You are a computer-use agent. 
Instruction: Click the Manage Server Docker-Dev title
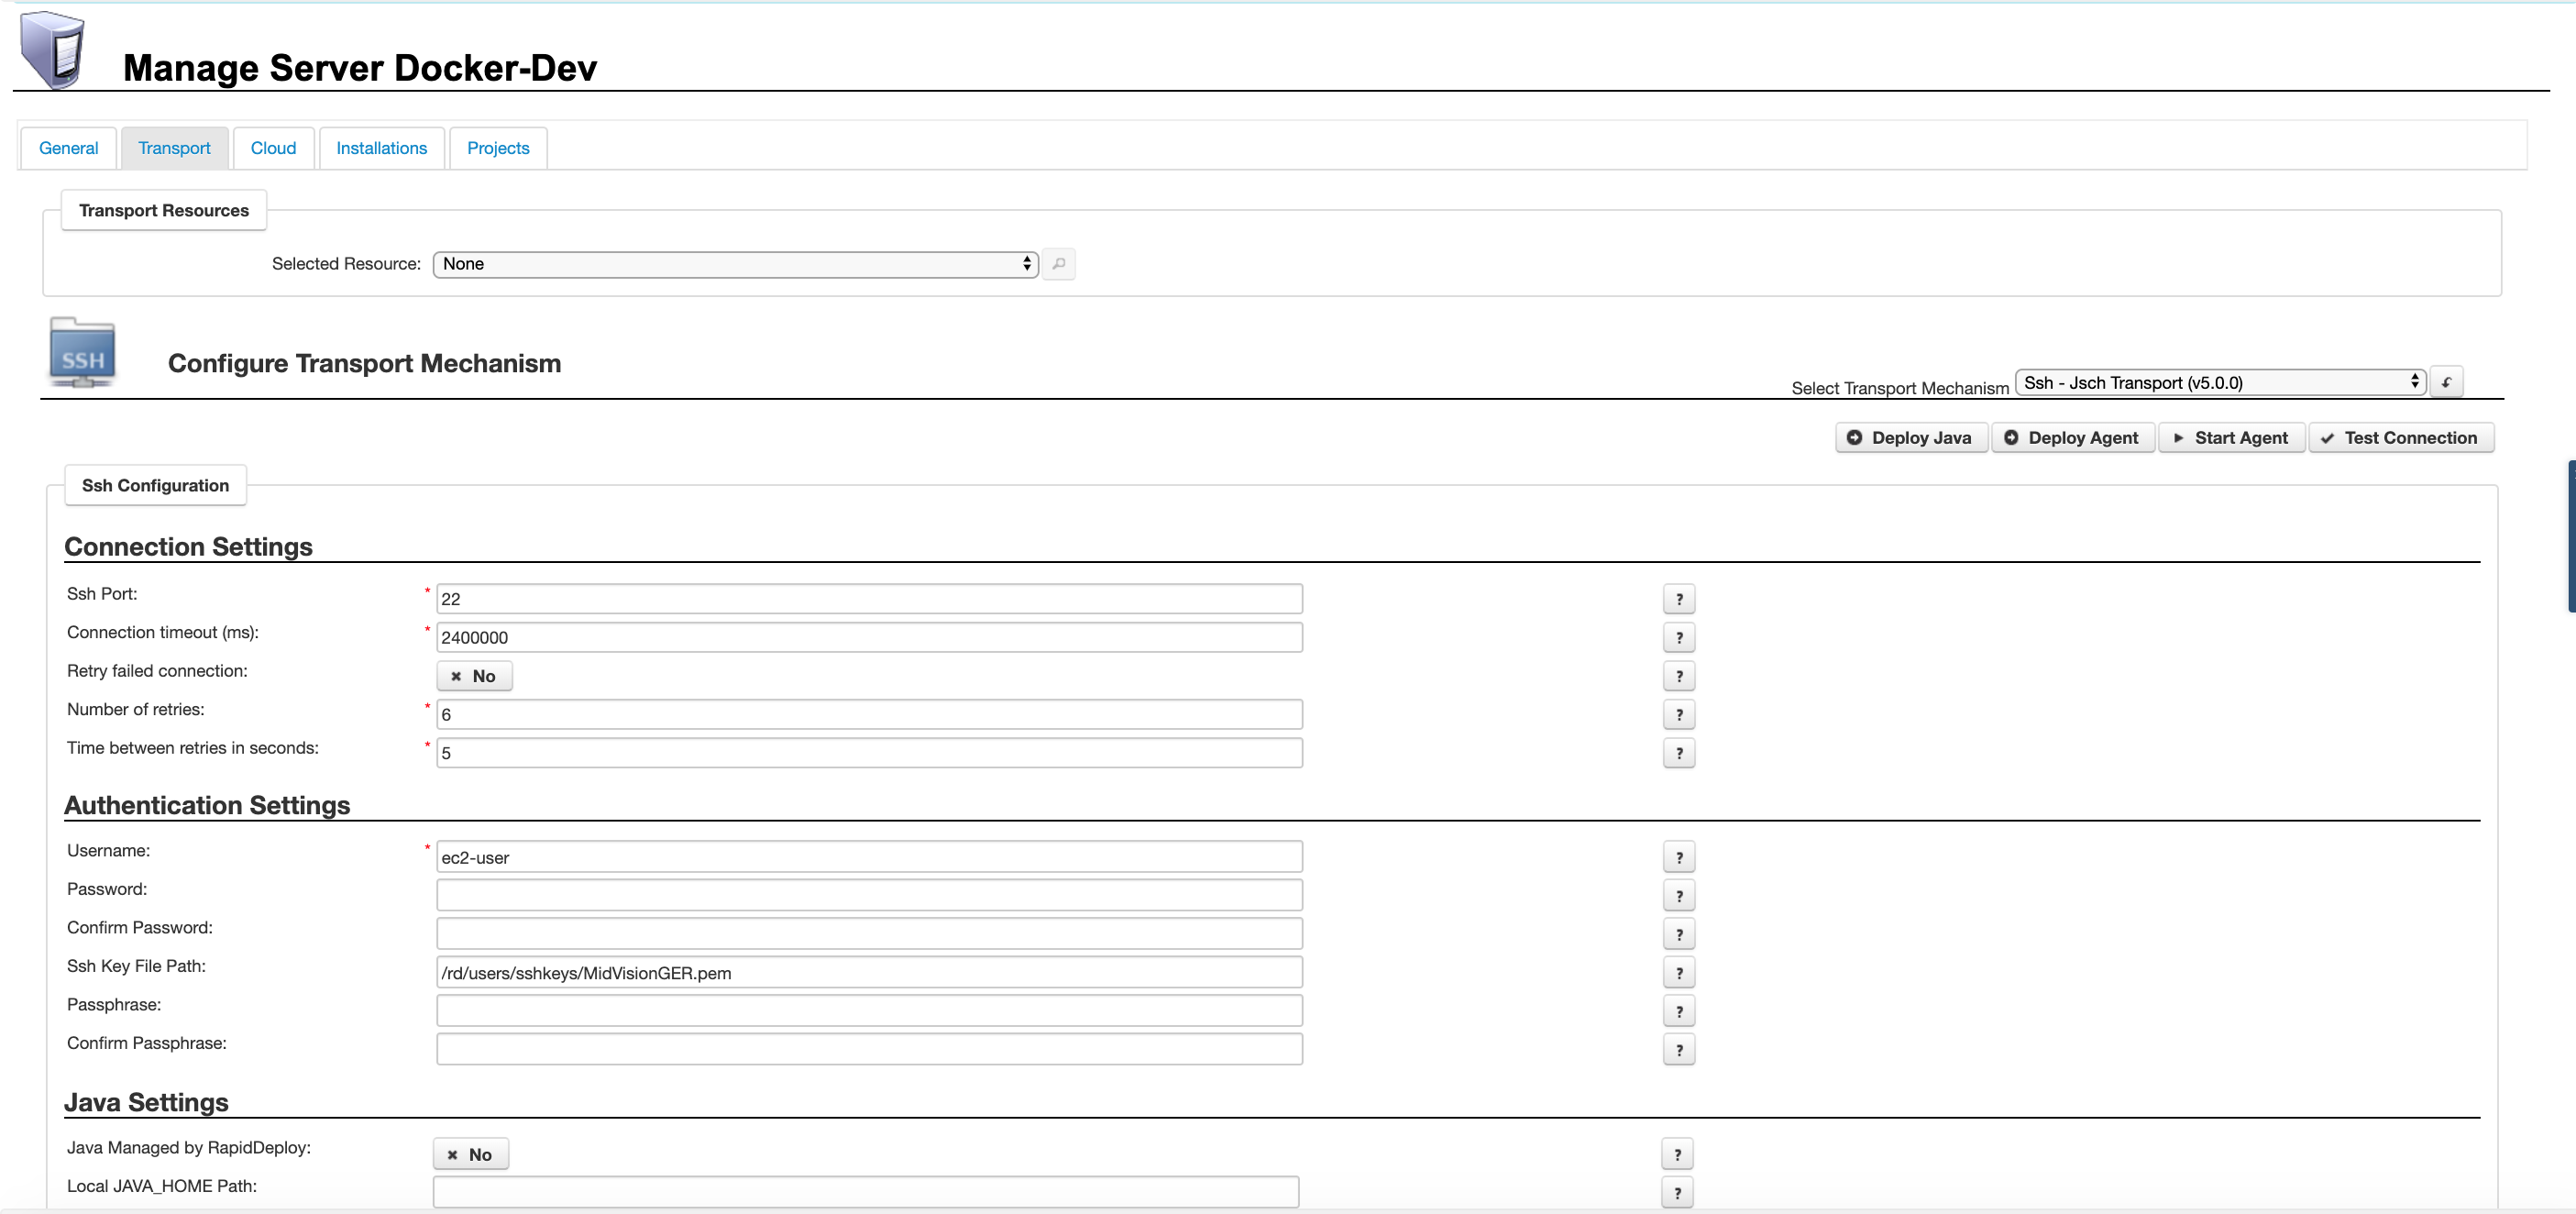[x=360, y=68]
